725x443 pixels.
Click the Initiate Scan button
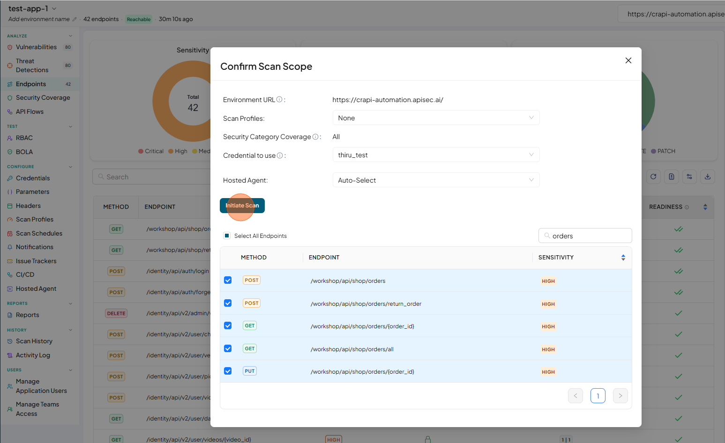242,206
